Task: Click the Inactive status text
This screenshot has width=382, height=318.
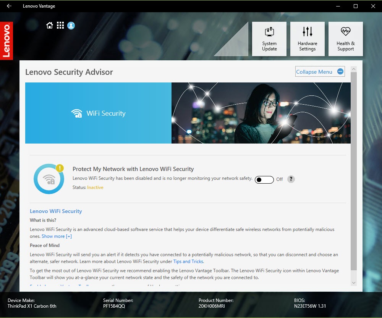Action: pos(95,187)
